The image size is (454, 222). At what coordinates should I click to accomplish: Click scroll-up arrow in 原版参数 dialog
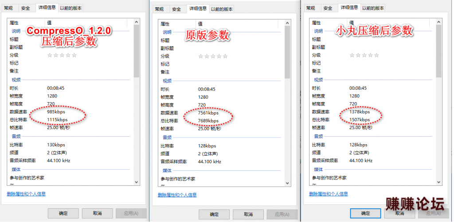coord(287,22)
